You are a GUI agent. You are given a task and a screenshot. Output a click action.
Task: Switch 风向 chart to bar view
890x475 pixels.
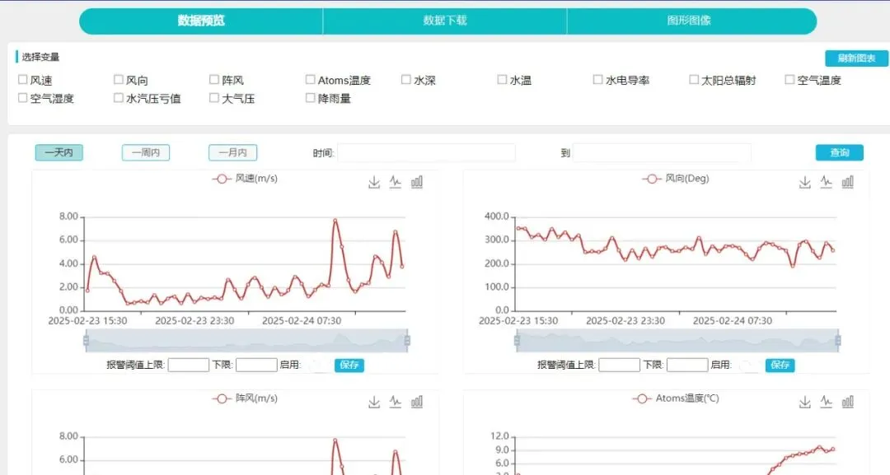pyautogui.click(x=848, y=183)
